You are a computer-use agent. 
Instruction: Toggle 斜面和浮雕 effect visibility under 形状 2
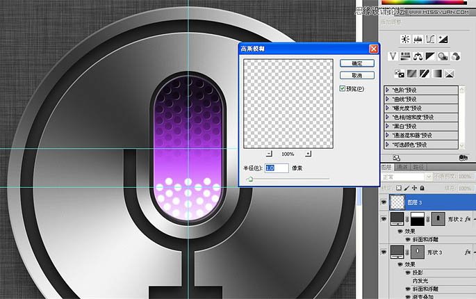(408, 239)
